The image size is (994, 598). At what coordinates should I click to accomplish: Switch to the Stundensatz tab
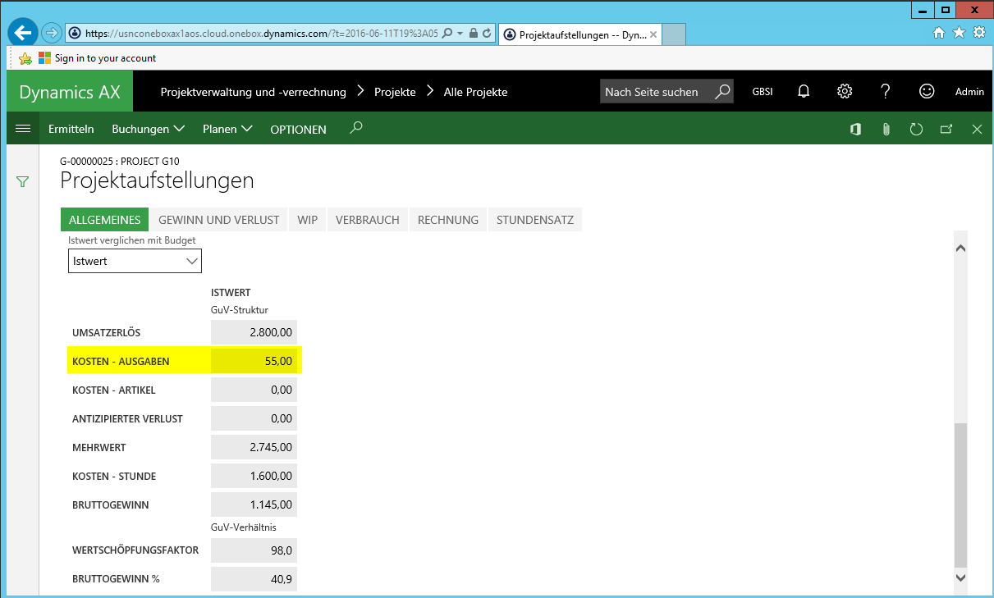[534, 220]
